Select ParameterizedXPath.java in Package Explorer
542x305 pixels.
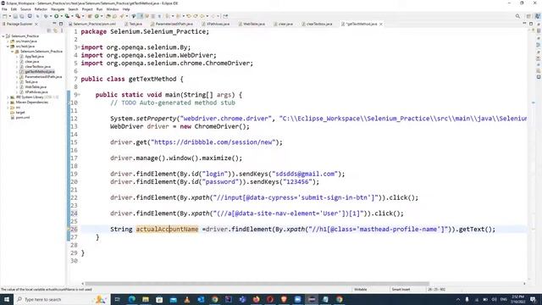coord(43,77)
